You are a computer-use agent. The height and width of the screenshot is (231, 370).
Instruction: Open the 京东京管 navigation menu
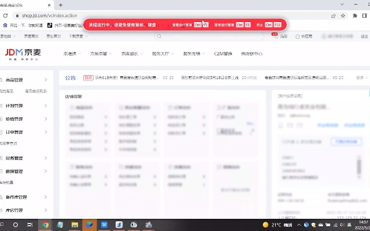99,53
